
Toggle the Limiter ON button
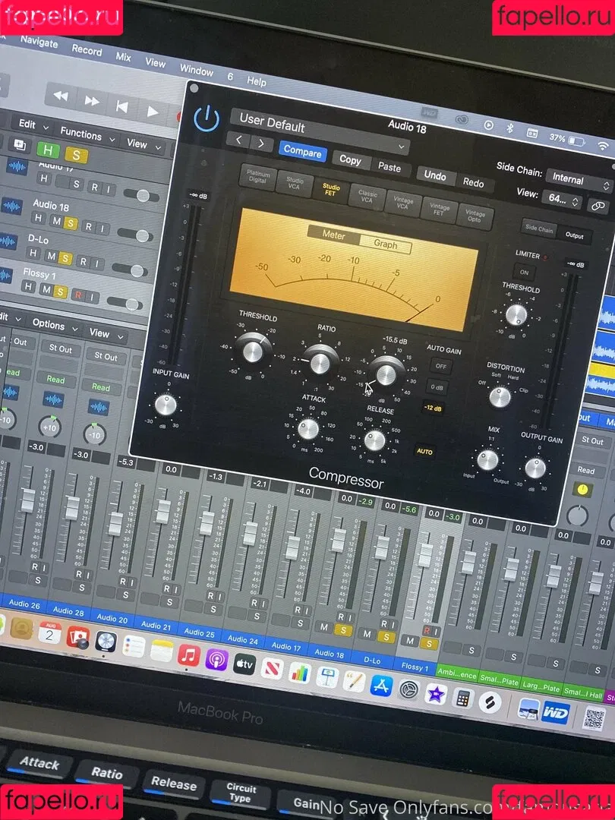point(524,273)
